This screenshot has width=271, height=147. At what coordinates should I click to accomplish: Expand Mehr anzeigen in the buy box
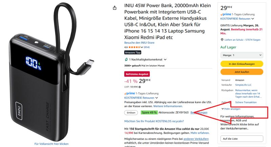(231, 109)
